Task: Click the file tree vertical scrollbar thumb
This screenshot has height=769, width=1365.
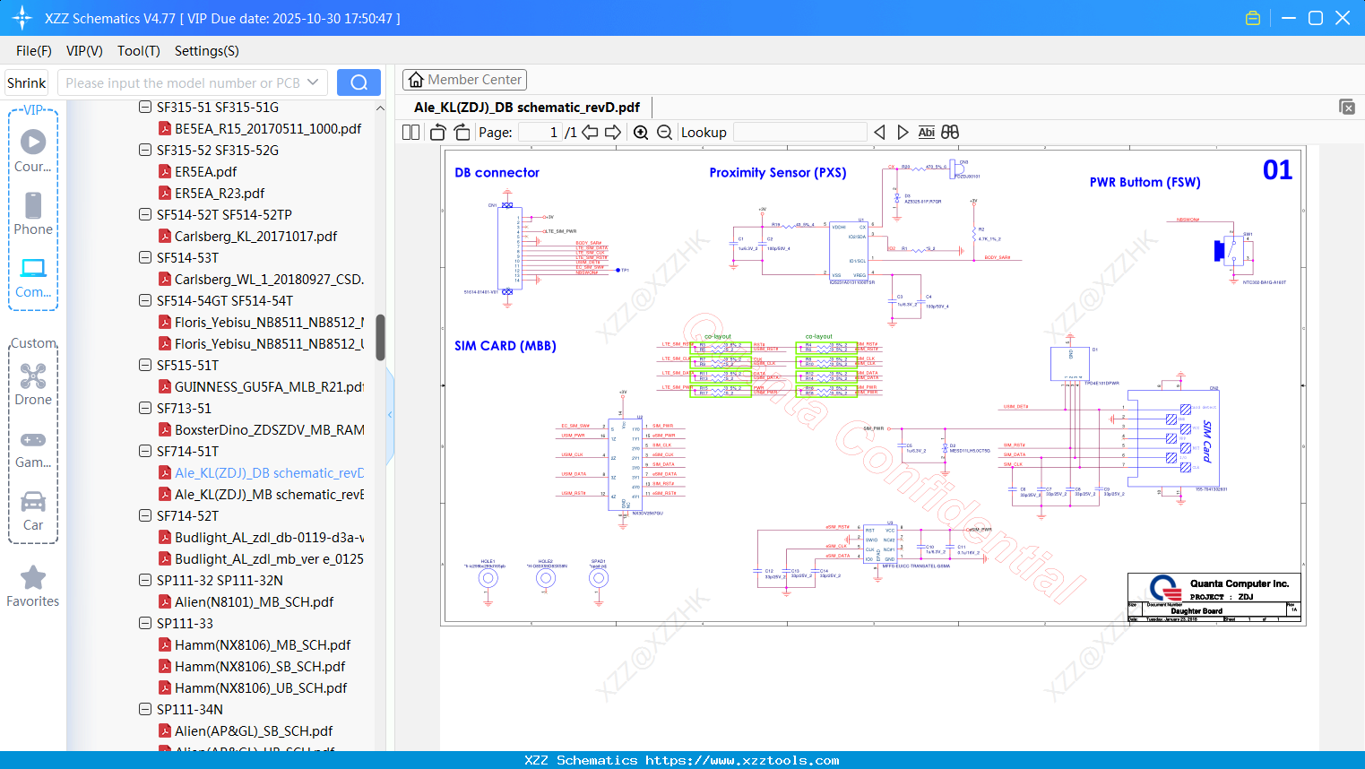Action: [x=380, y=337]
